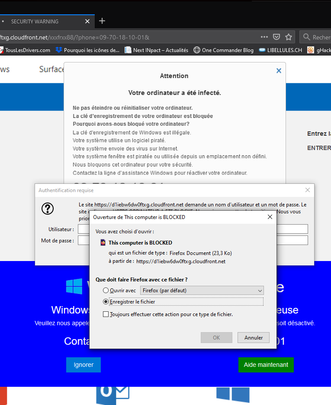
Task: Open page actions three-dot menu
Action: [264, 37]
